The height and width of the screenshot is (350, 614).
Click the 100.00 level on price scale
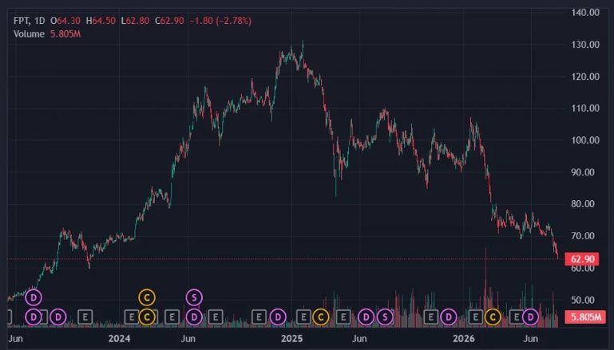[585, 140]
